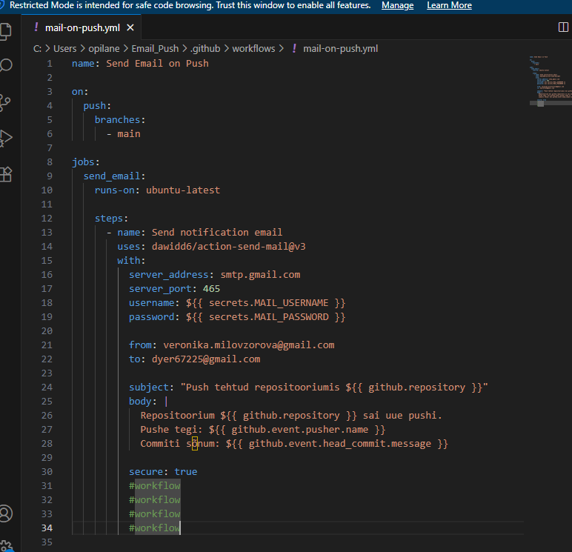Viewport: 572px width, 552px height.
Task: Click the Accounts icon in activity bar
Action: click(x=6, y=513)
